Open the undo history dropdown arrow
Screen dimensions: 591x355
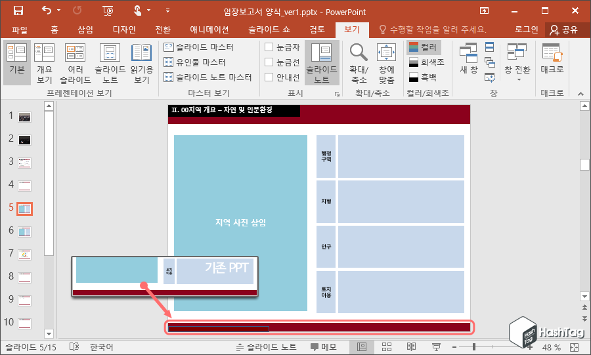click(x=59, y=10)
